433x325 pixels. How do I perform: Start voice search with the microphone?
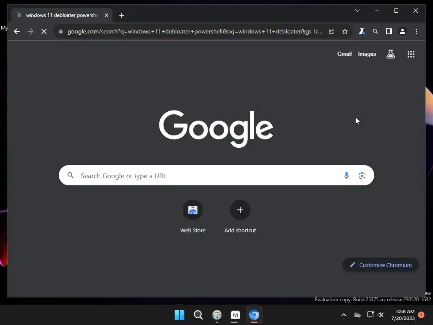point(346,175)
